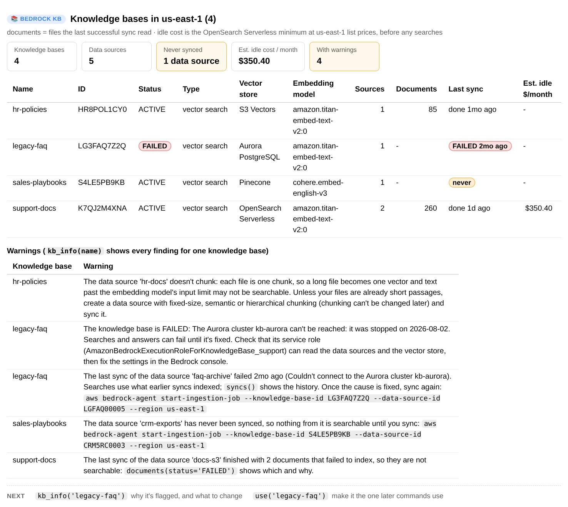Open the Never synced summary card
The height and width of the screenshot is (507, 568).
[191, 57]
